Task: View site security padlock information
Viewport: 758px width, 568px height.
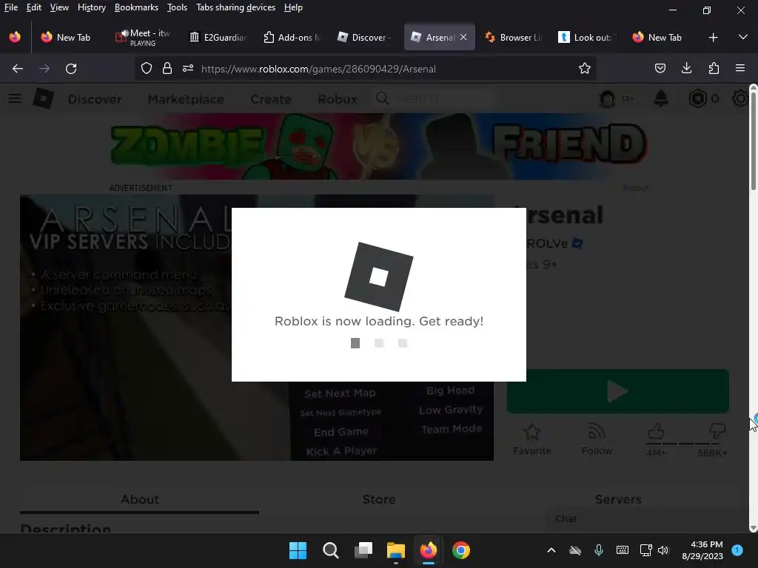Action: 167,69
